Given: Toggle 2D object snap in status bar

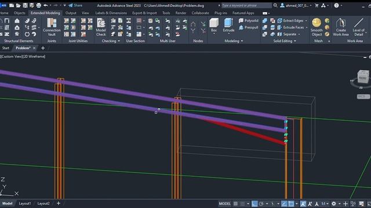Looking at the screenshot, I should [x=291, y=204].
